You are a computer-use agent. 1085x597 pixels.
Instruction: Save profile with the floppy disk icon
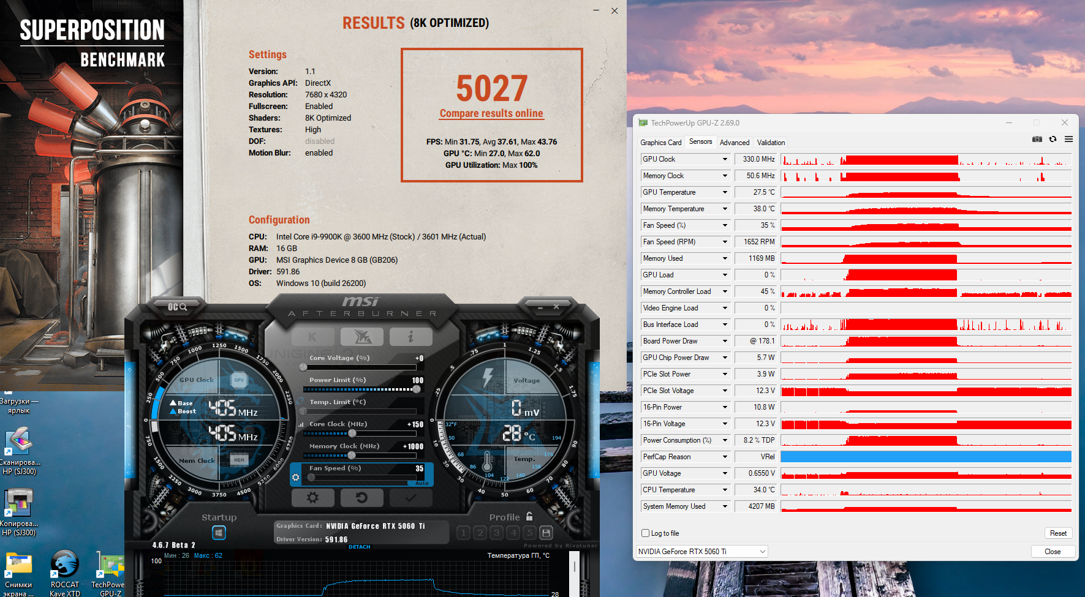click(x=546, y=533)
